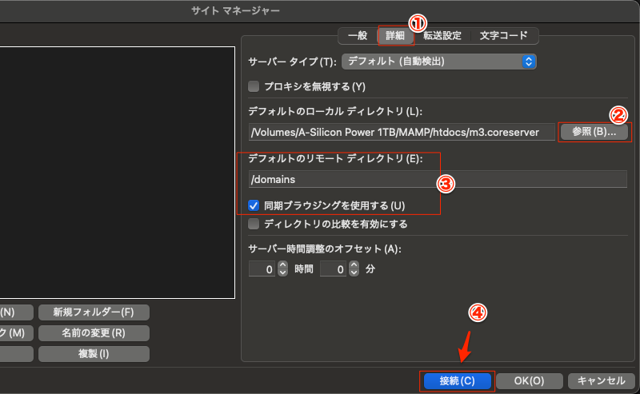Click the default local directory path field
This screenshot has height=394, width=640.
401,132
